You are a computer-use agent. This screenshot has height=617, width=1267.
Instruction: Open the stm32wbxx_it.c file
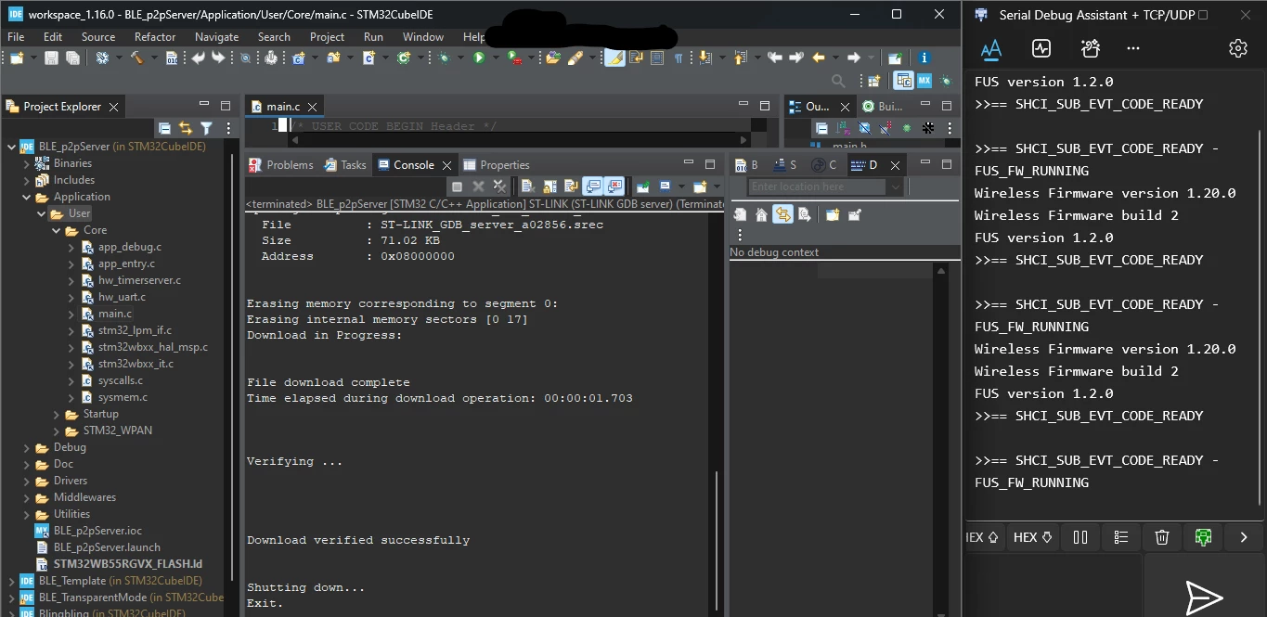coord(136,364)
